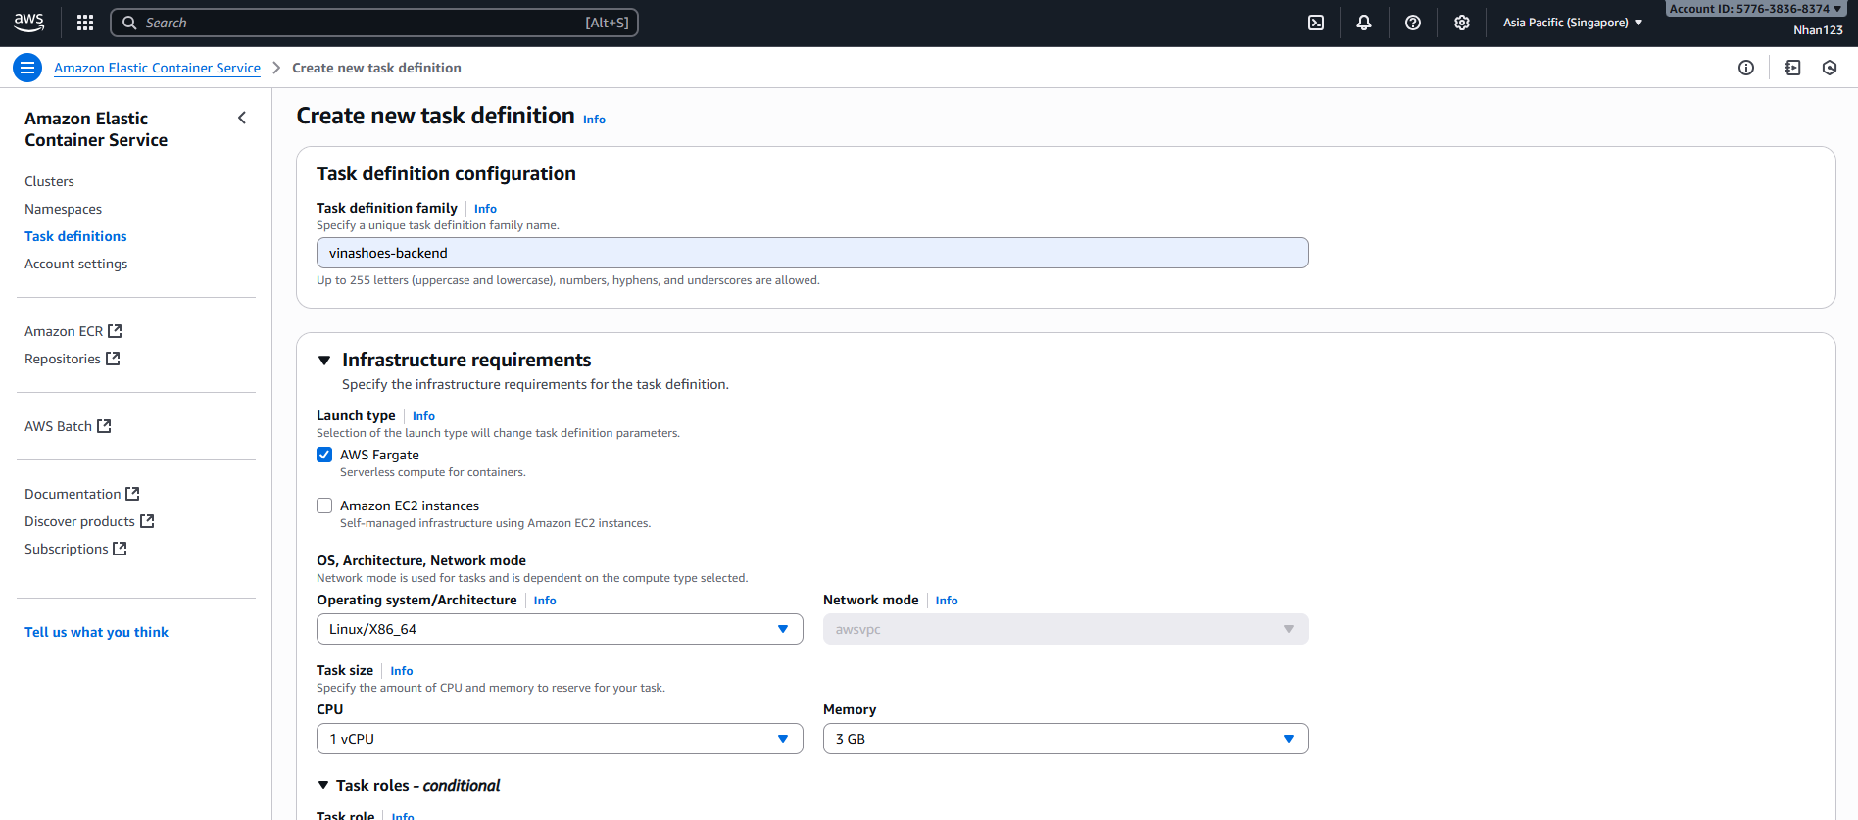The height and width of the screenshot is (820, 1858).
Task: Check the Amazon EC2 instances launch type
Action: point(324,506)
